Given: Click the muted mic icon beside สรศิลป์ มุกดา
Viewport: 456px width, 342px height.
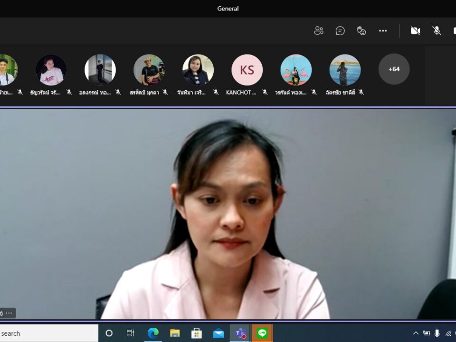Looking at the screenshot, I should [x=165, y=92].
